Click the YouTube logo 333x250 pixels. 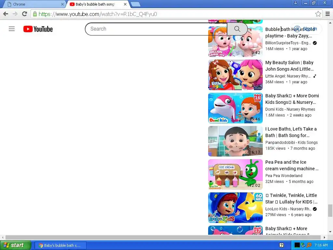[x=38, y=29]
